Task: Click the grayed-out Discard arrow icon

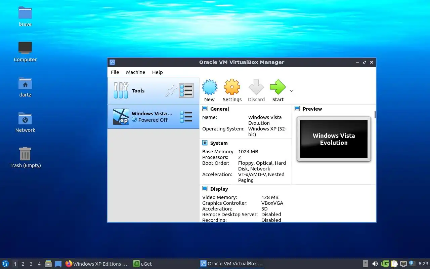Action: pyautogui.click(x=256, y=87)
